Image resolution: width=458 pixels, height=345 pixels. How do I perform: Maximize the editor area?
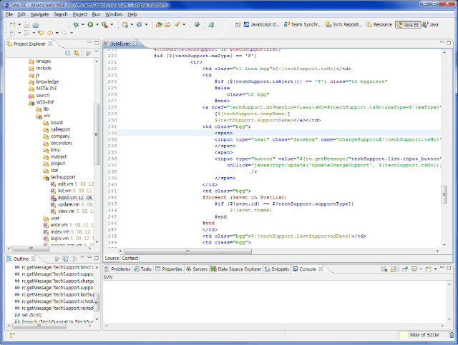click(449, 43)
